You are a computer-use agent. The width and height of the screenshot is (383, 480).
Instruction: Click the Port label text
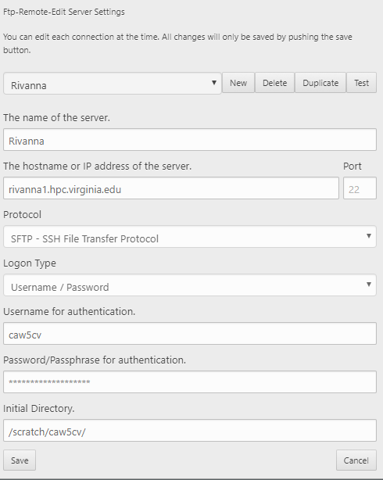coord(352,166)
